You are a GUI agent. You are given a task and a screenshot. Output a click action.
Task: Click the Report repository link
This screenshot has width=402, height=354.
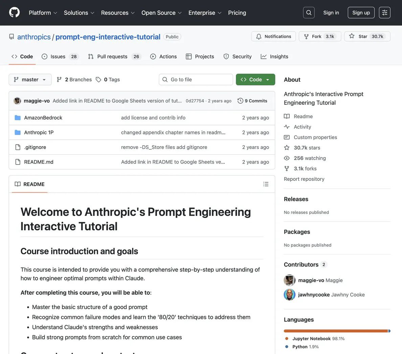click(x=304, y=179)
